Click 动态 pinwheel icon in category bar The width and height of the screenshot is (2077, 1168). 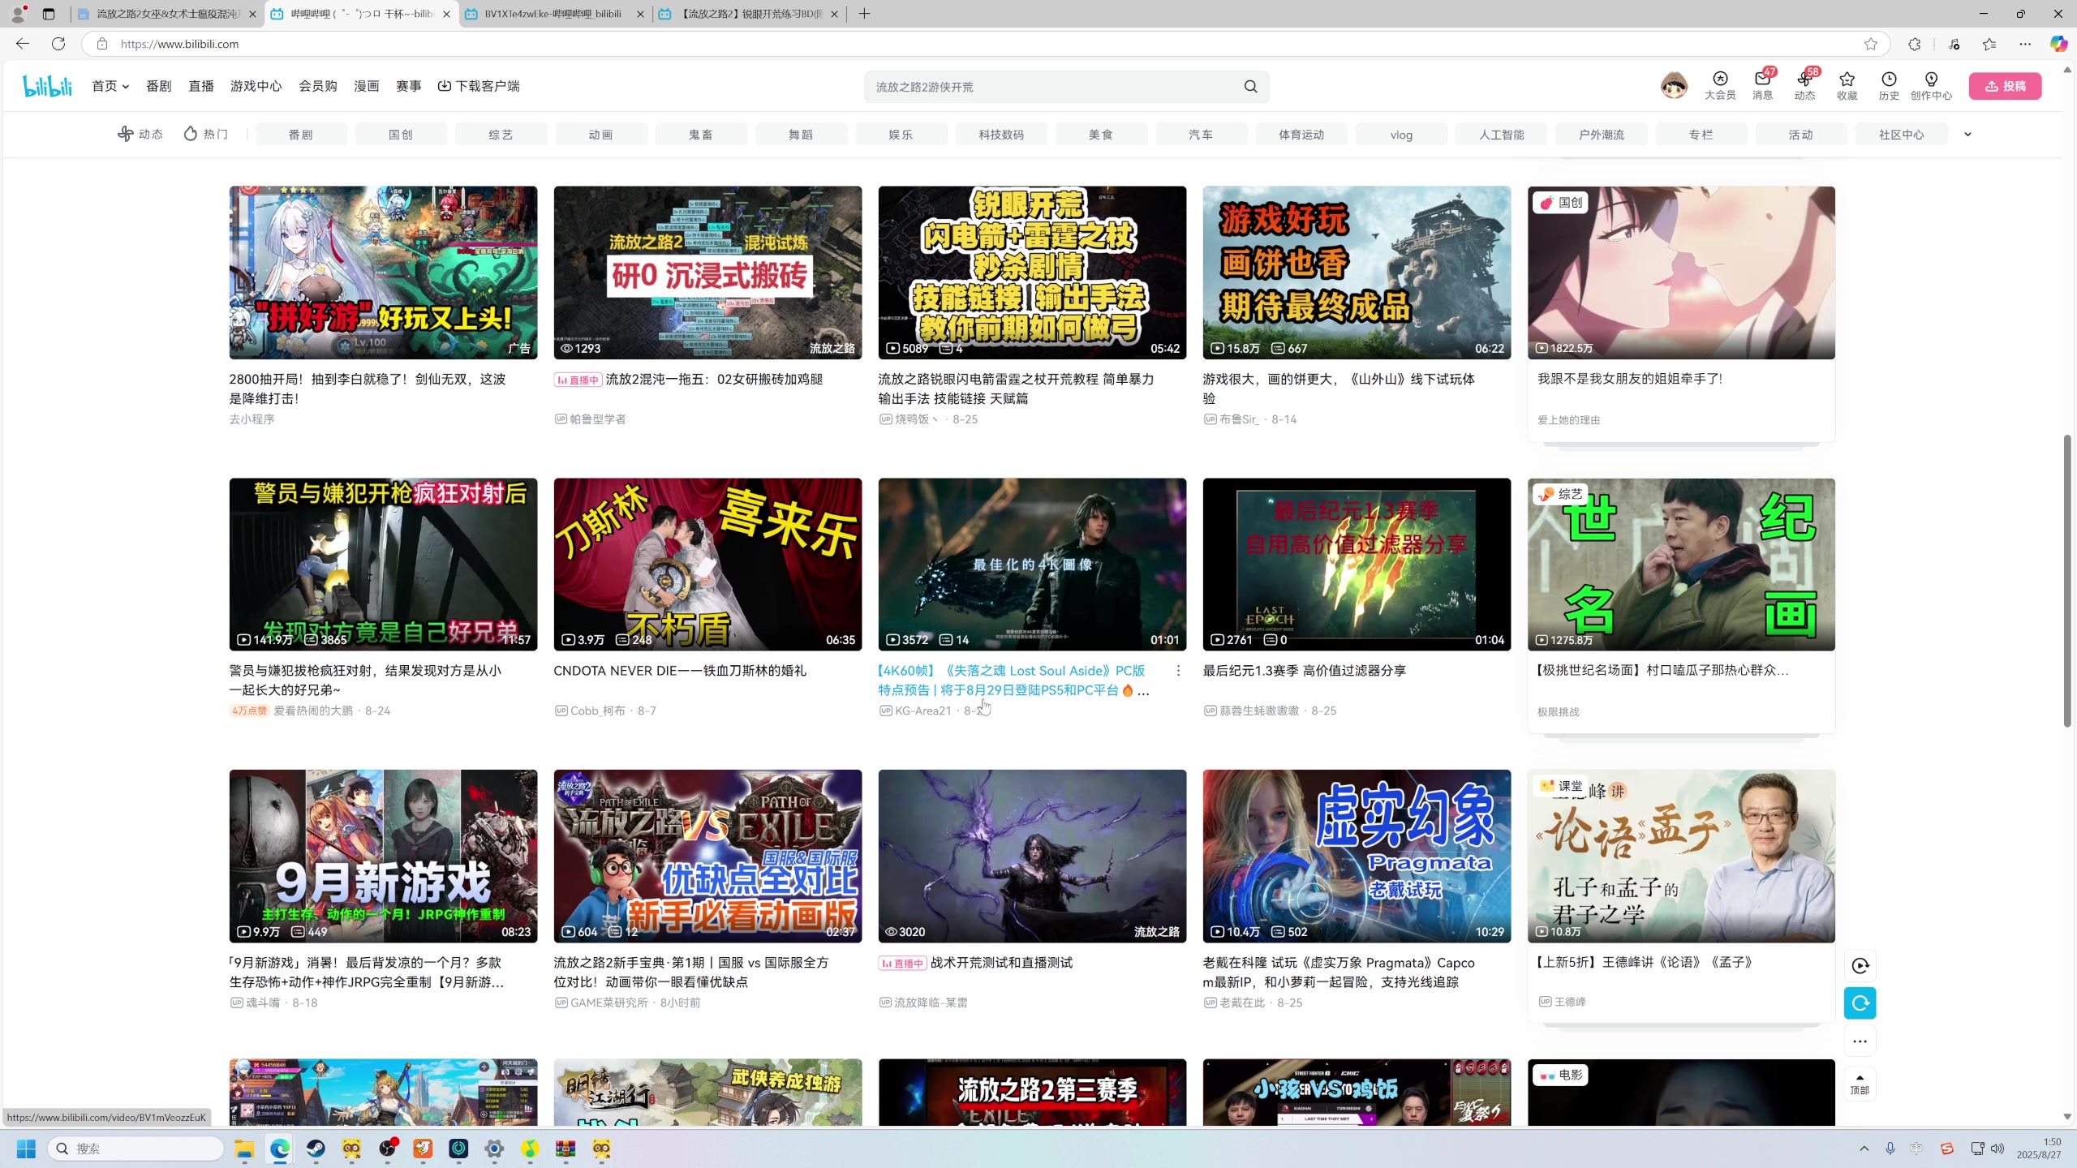126,134
